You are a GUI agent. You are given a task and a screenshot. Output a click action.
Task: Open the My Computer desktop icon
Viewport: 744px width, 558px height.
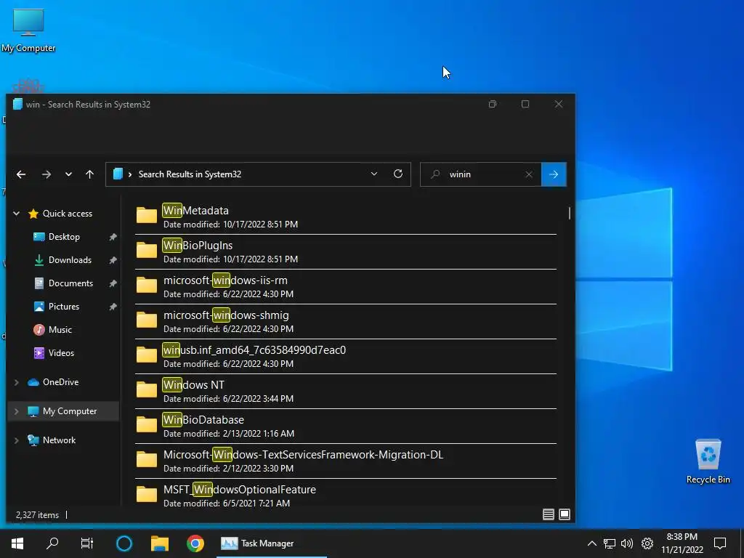point(28,29)
